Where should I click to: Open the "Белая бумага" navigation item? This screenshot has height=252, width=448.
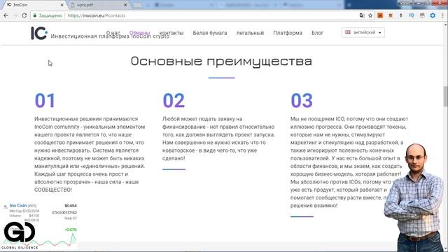[x=210, y=33]
